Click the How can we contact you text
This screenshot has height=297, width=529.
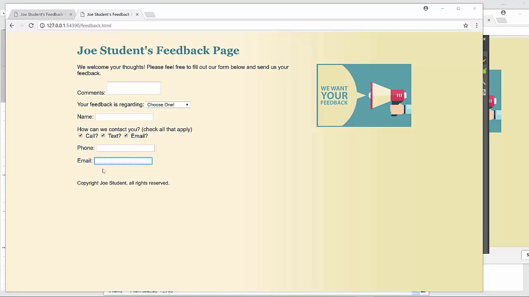[135, 130]
